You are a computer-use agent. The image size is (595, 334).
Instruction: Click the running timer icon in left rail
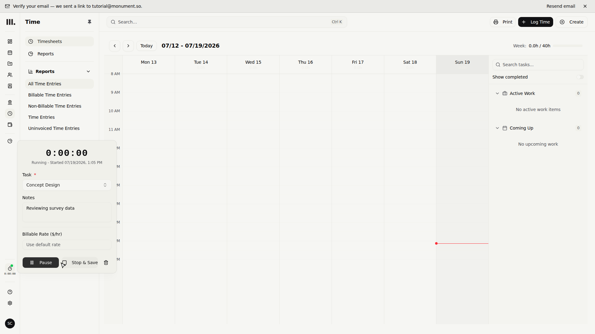pyautogui.click(x=10, y=269)
